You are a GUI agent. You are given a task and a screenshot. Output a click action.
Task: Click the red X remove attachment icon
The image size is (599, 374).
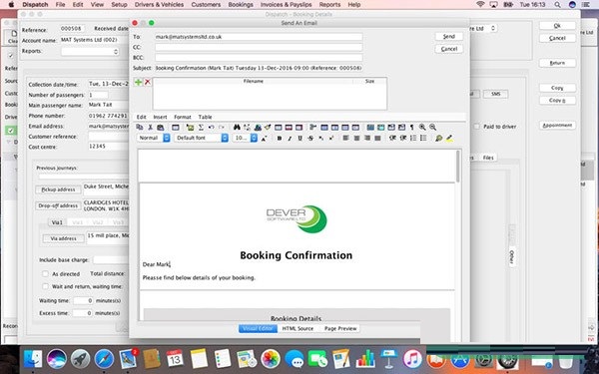click(148, 82)
